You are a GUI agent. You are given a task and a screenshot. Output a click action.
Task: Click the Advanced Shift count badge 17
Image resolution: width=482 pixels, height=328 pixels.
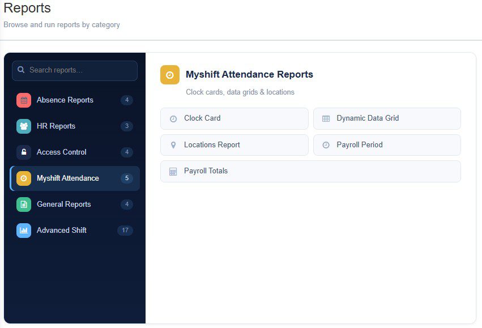[125, 230]
